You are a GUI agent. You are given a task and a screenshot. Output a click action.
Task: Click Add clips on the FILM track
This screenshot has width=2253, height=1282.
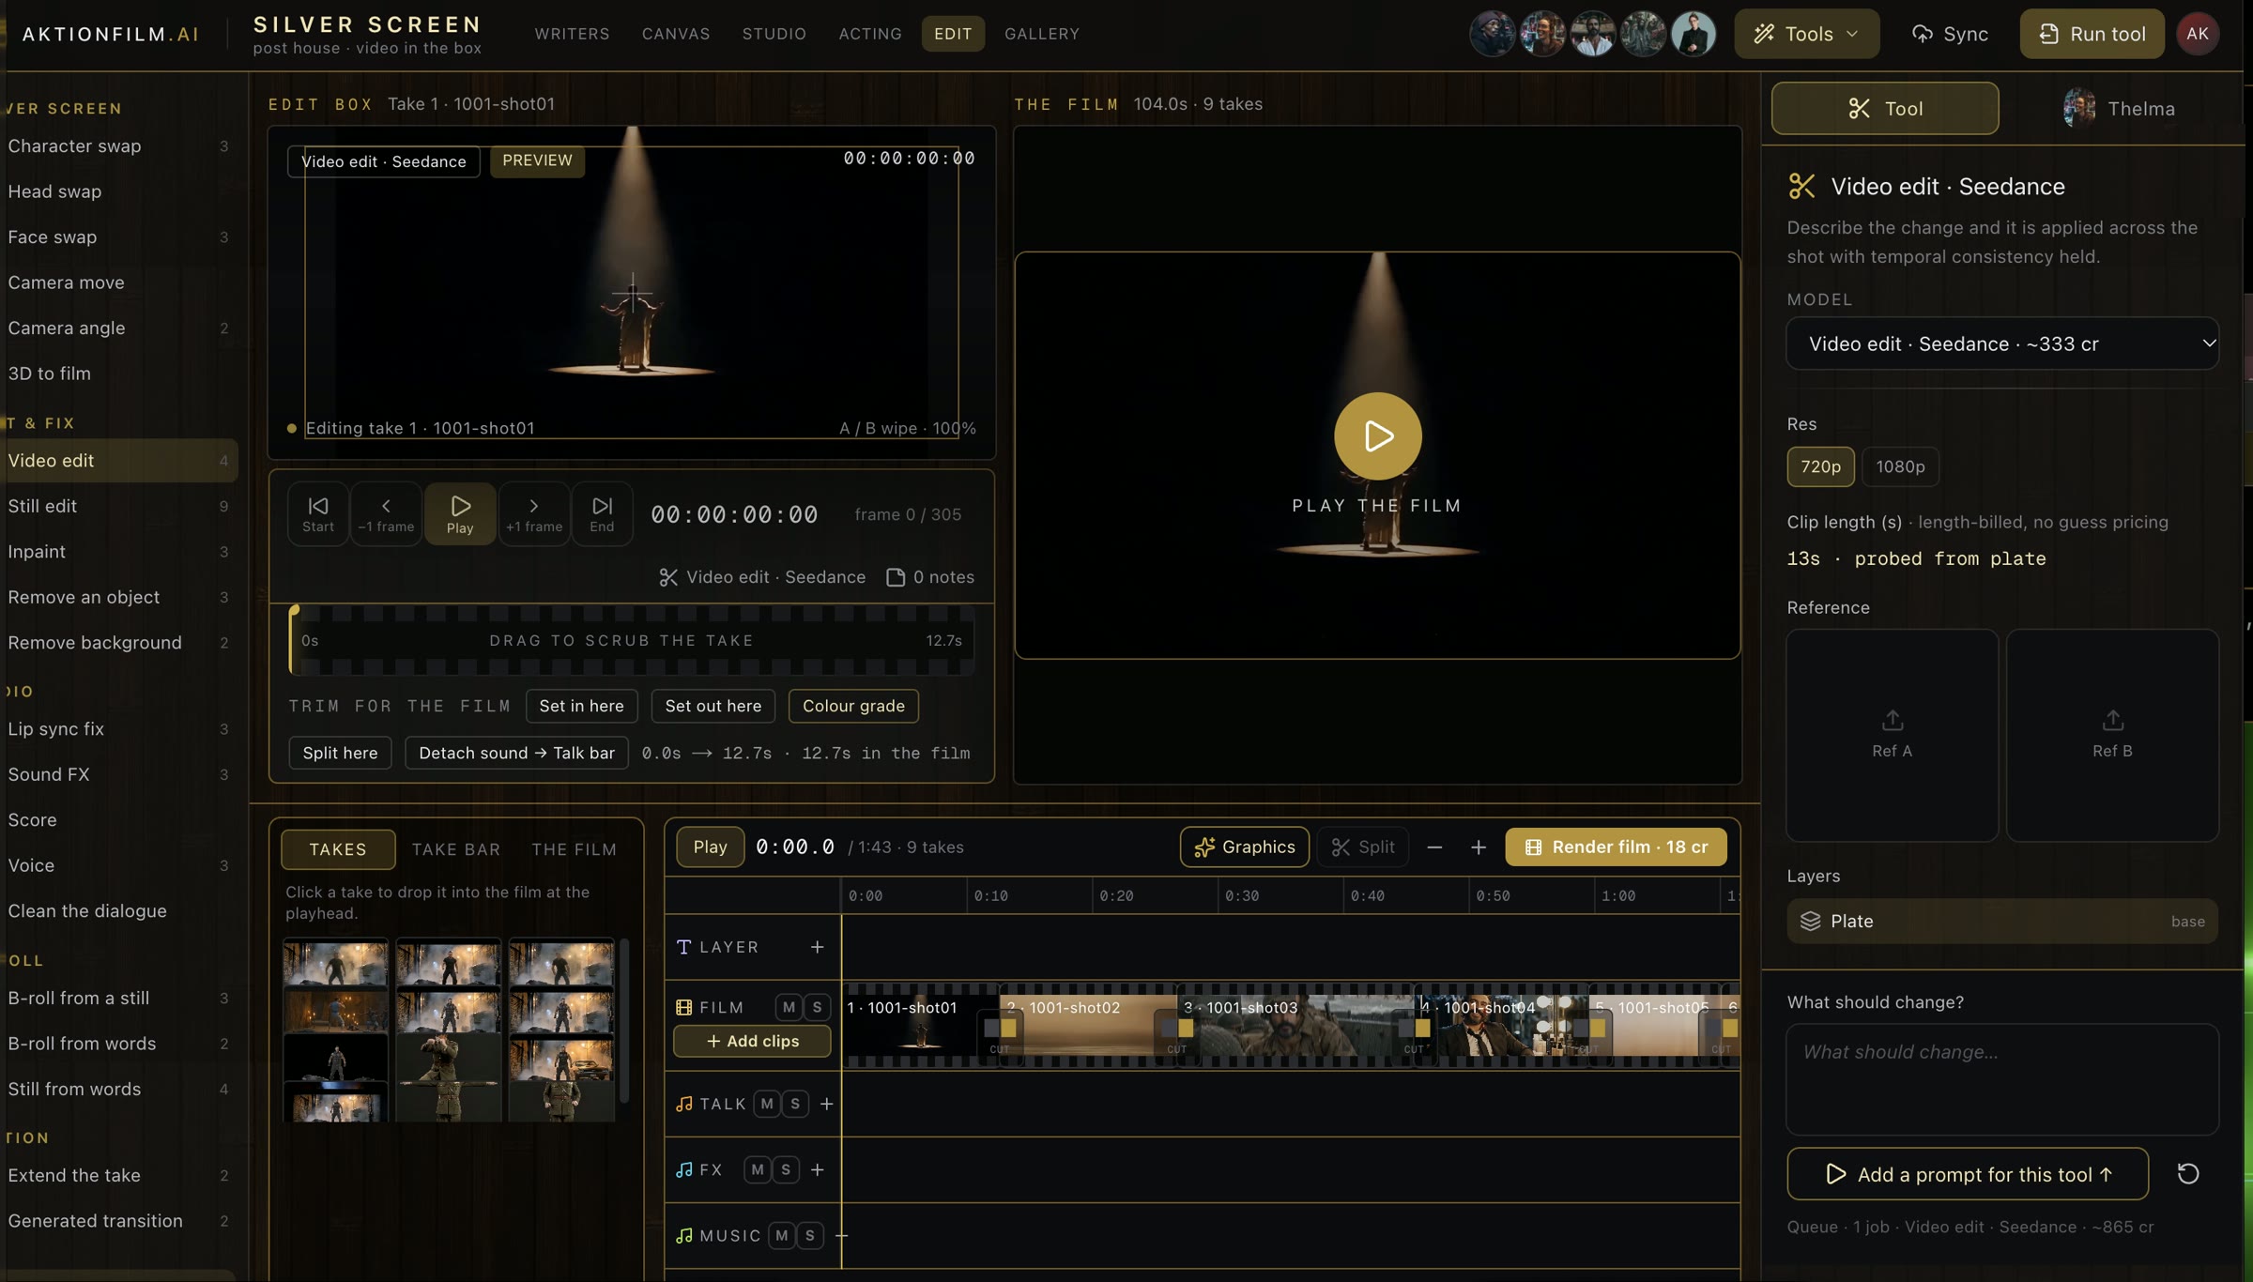[x=752, y=1041]
